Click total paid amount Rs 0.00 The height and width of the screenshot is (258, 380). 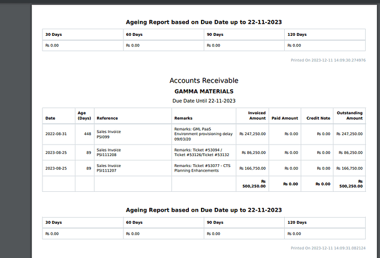click(x=291, y=184)
